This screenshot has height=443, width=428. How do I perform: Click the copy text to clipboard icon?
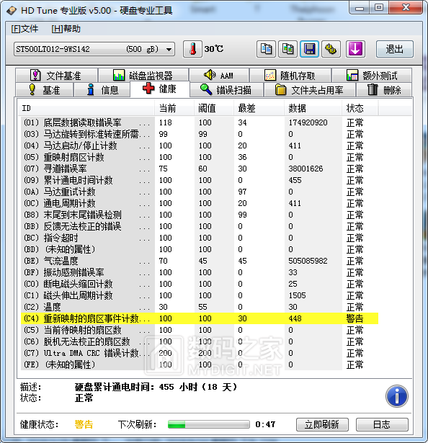point(266,49)
